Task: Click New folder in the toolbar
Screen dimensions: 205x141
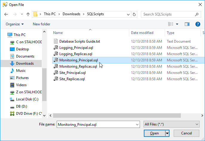Action: [x=41, y=24]
